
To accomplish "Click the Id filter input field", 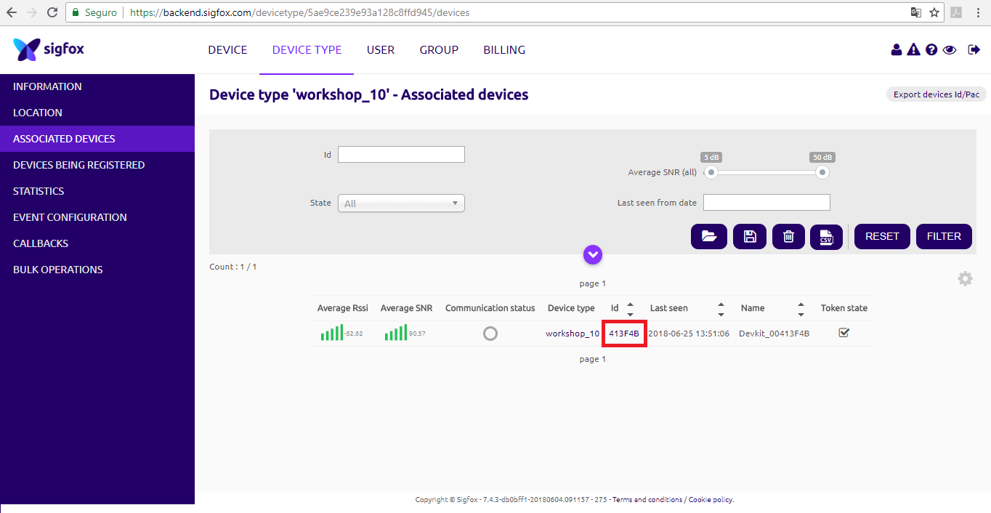I will tap(401, 154).
